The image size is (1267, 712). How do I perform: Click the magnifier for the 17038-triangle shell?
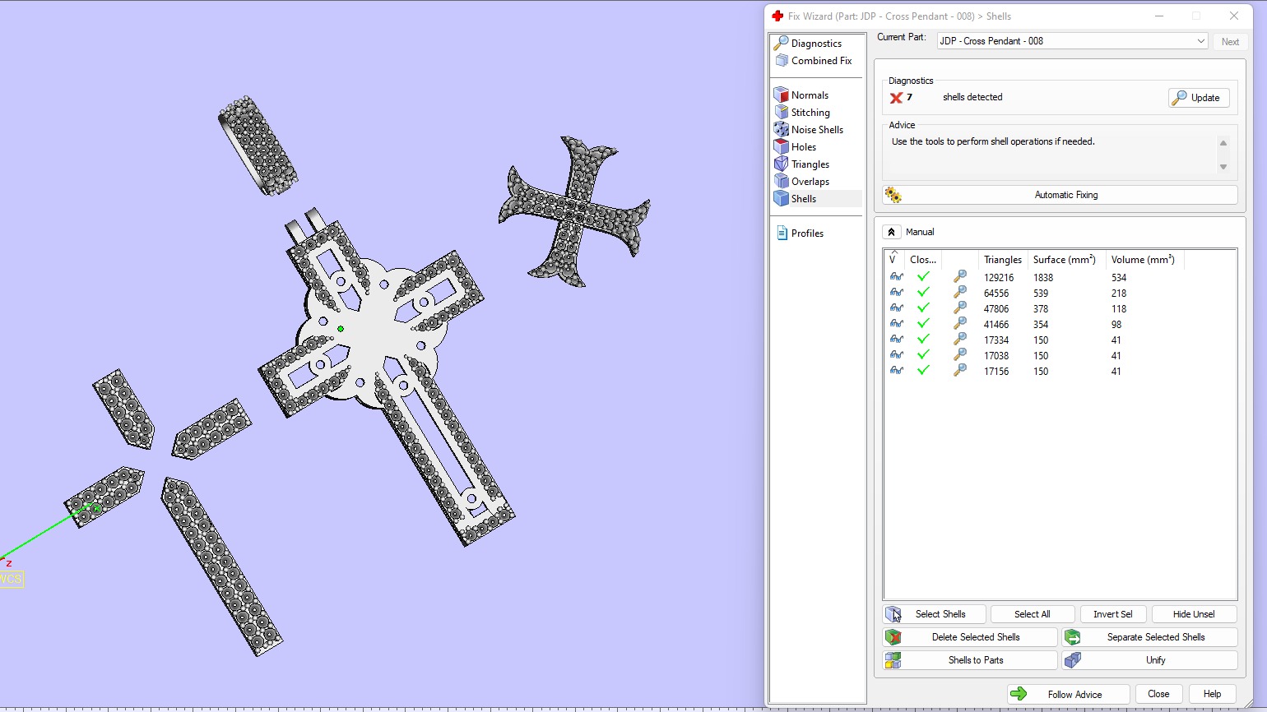[960, 355]
